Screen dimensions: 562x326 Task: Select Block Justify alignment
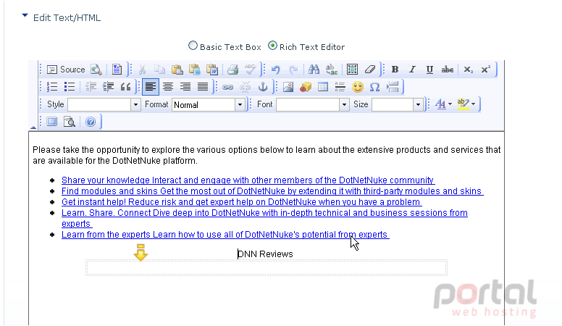click(203, 87)
